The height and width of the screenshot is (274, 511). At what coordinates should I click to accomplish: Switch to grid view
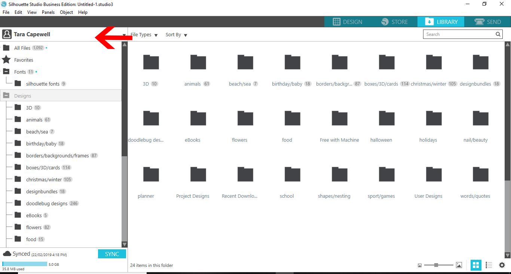tap(476, 265)
